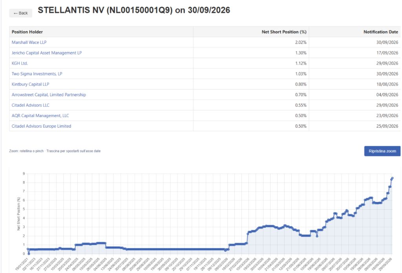Click Marshall Wace's 30/09/2026 notification date

coord(387,42)
